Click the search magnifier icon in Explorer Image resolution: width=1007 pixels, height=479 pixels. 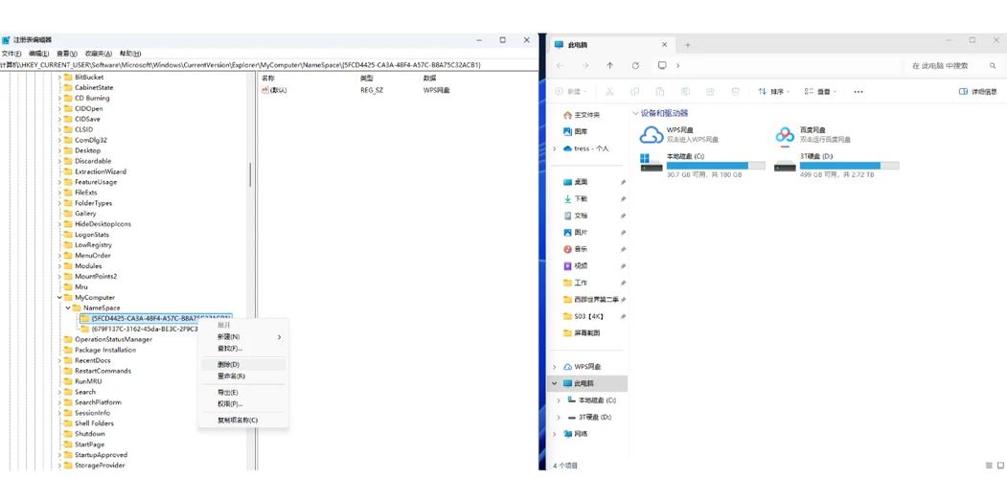point(993,65)
